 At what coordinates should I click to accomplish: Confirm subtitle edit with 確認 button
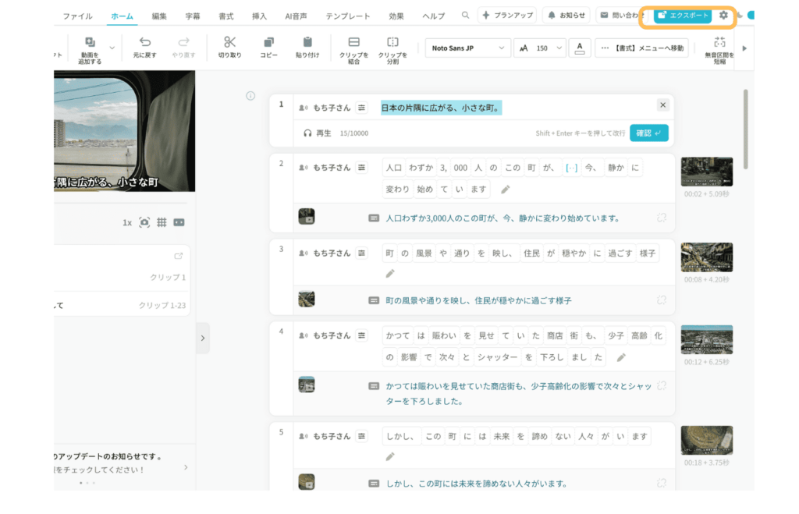tap(648, 132)
